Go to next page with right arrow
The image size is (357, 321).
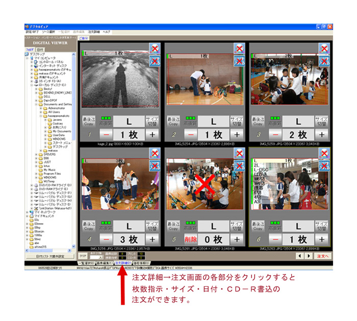(x=308, y=256)
